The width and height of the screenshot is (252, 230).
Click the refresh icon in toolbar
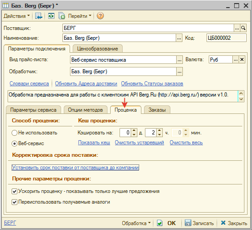[51, 16]
